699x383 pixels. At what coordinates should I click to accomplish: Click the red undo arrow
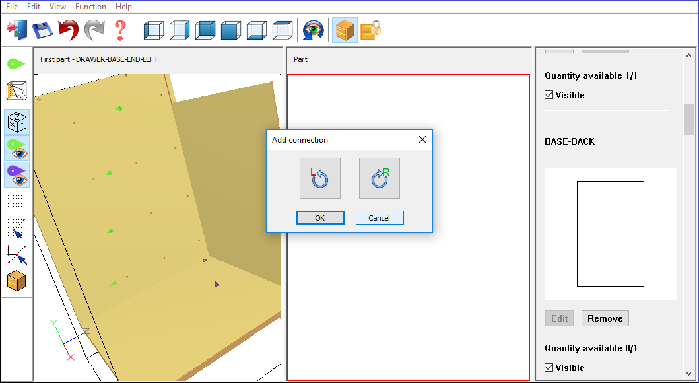pyautogui.click(x=68, y=30)
